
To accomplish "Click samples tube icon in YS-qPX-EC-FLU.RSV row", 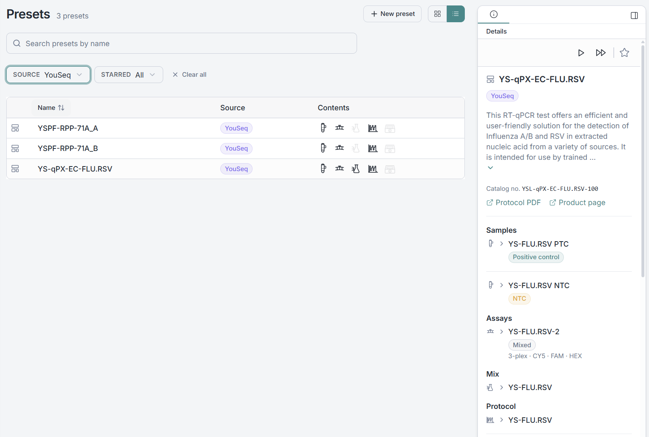I will click(x=323, y=169).
